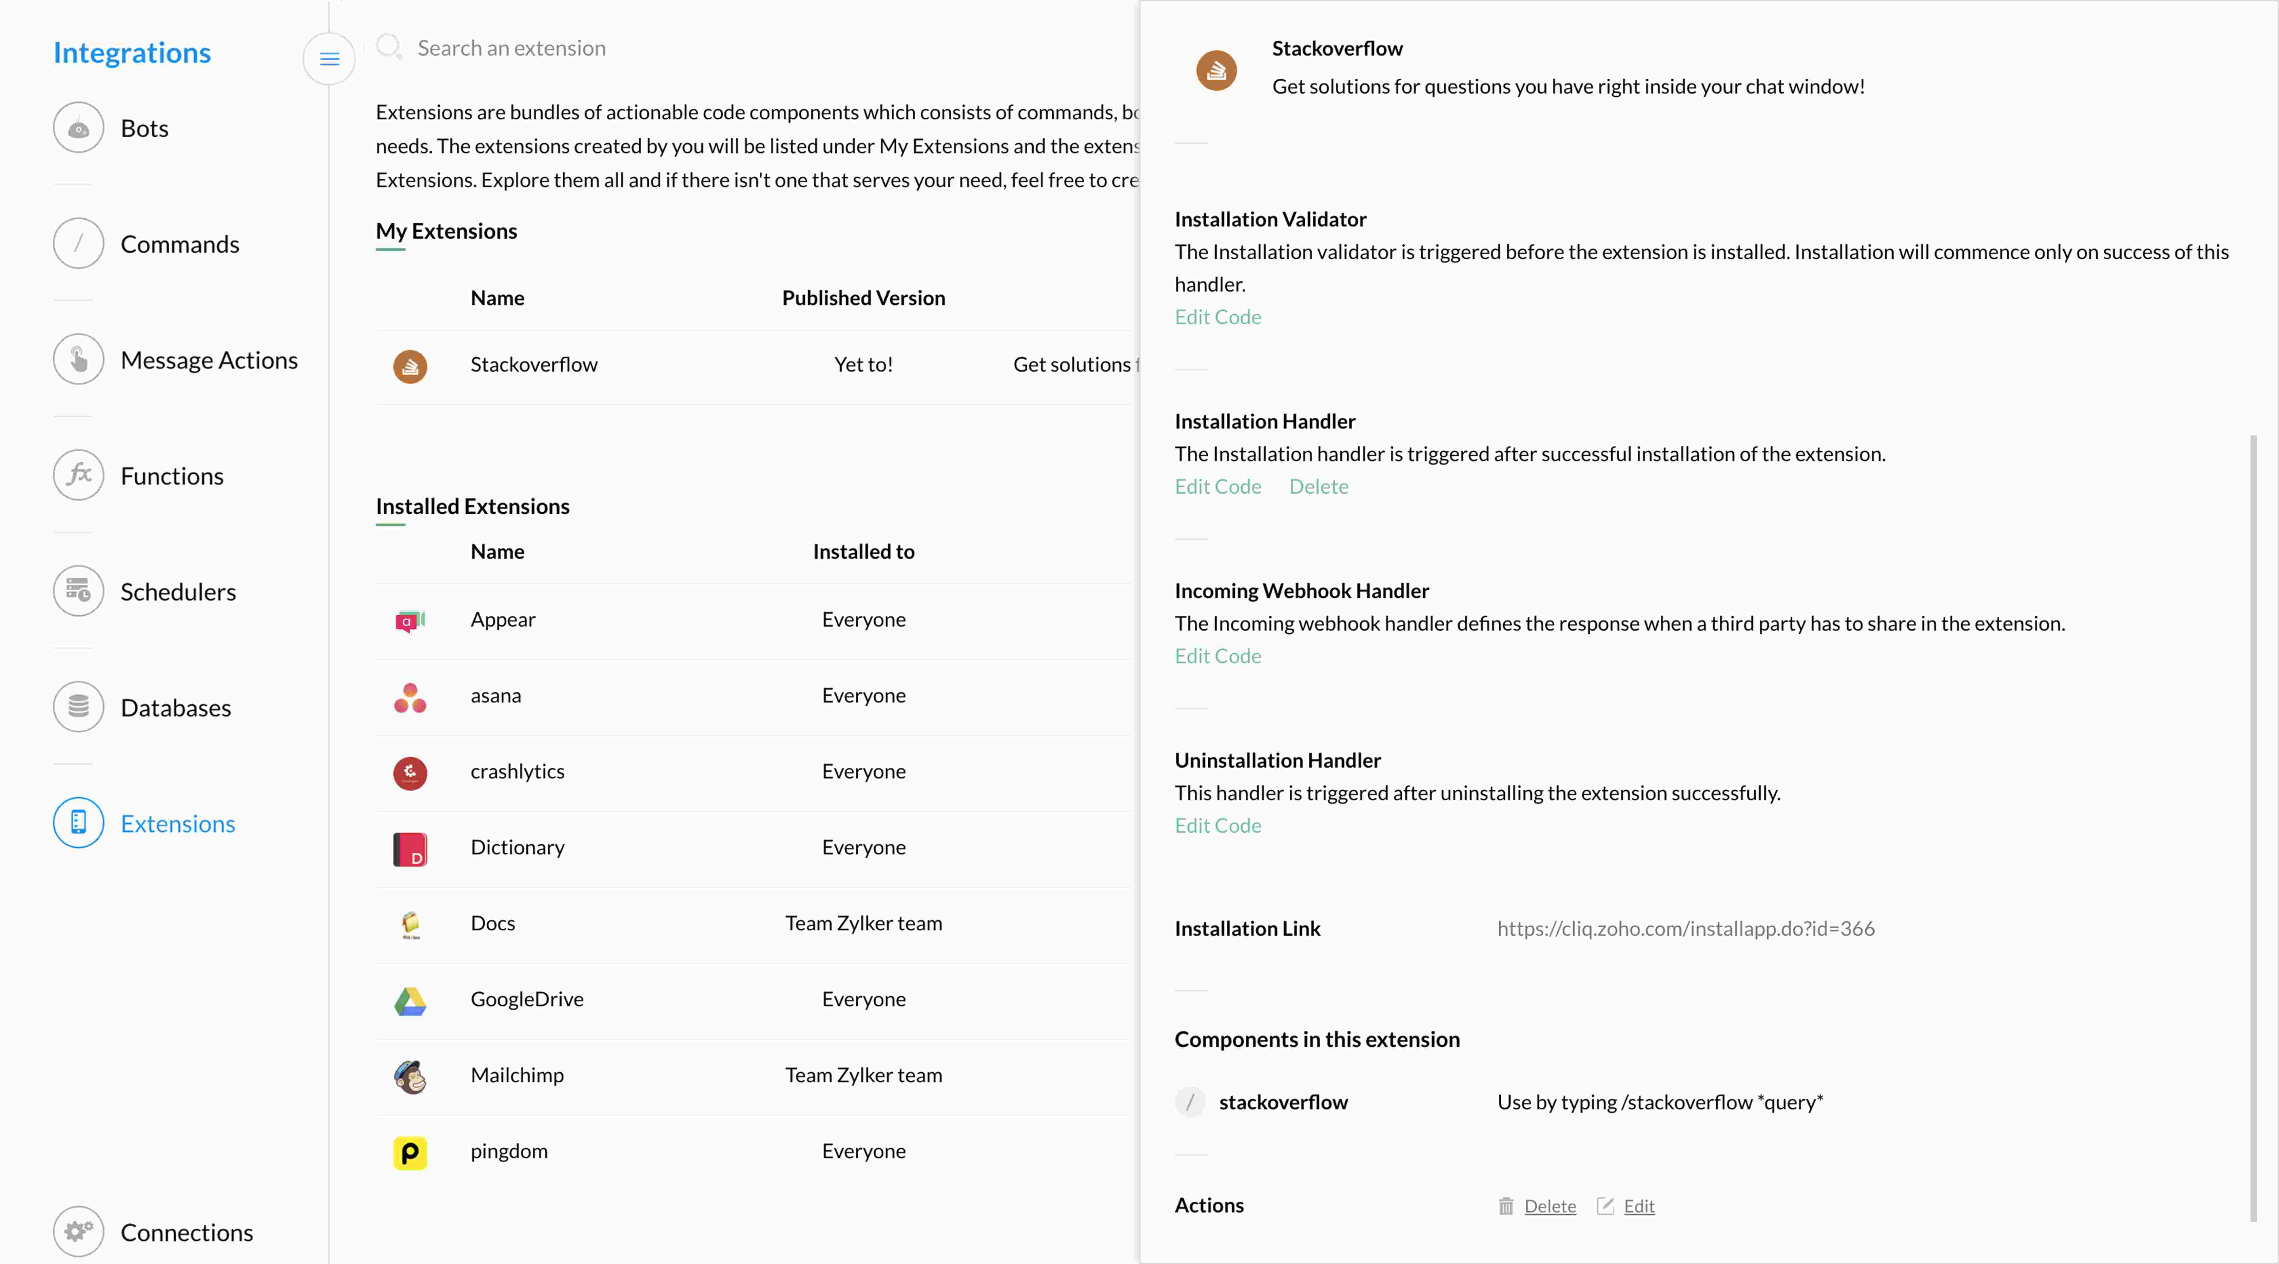Open the Bots section icon
The height and width of the screenshot is (1264, 2279).
click(79, 128)
